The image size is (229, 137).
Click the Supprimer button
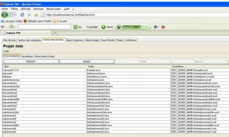pos(198,61)
